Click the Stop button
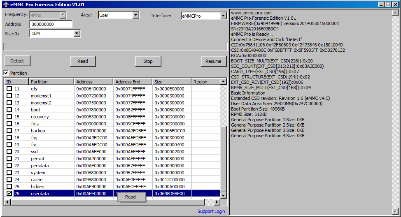This screenshot has width=401, height=217. 148,61
